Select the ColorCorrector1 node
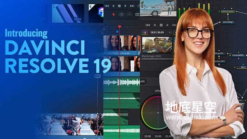Screen dimensions: 247x139 point(228,11)
